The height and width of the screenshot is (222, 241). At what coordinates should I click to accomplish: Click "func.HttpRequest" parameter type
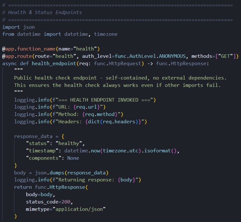117,64
